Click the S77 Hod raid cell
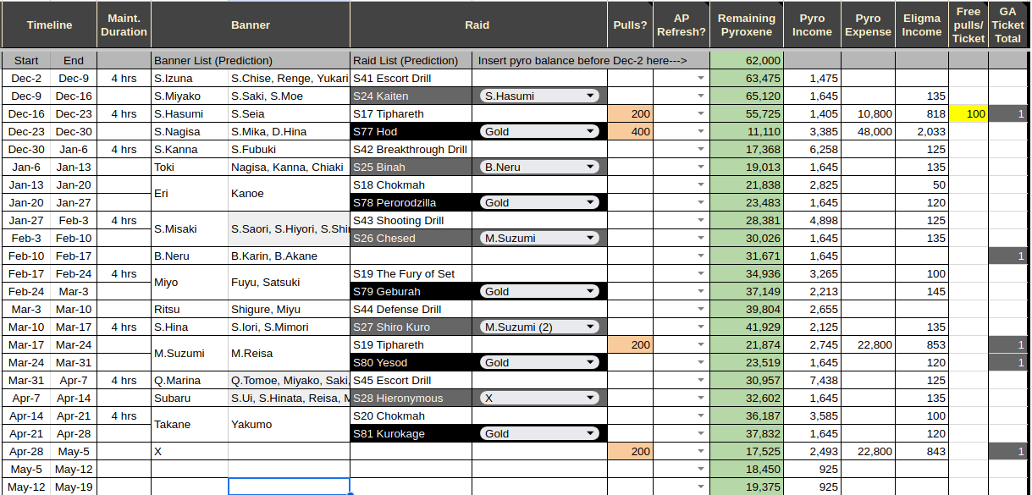Viewport: 1032px width, 495px height. [411, 131]
